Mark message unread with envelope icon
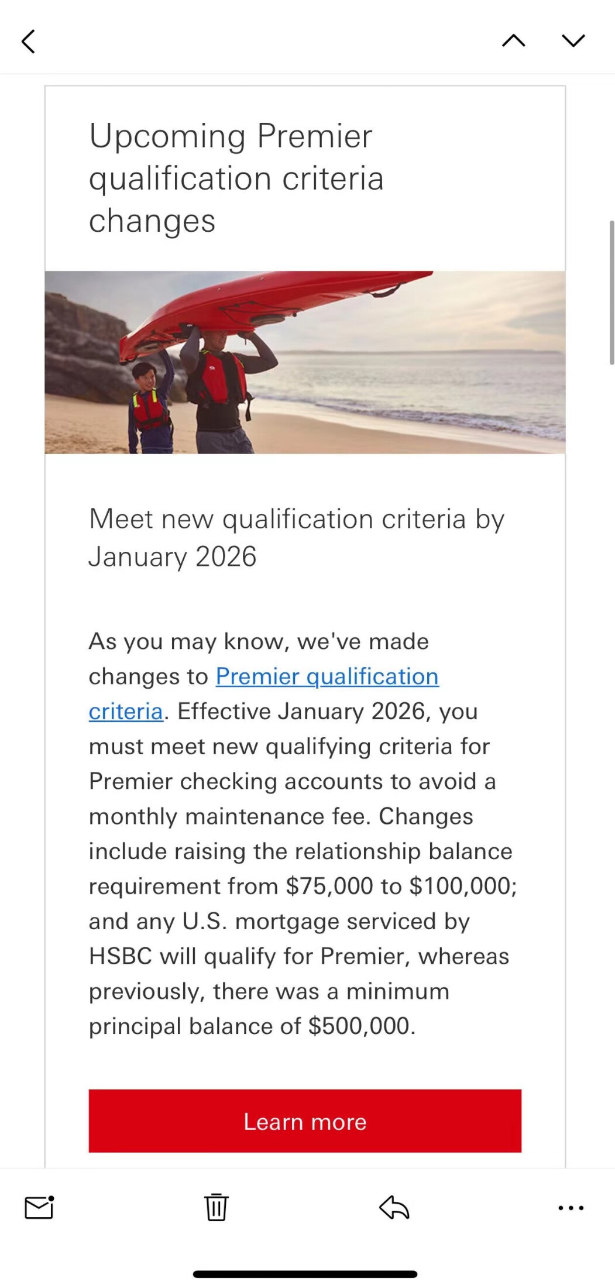Viewport: 615px width, 1285px height. pyautogui.click(x=39, y=1207)
